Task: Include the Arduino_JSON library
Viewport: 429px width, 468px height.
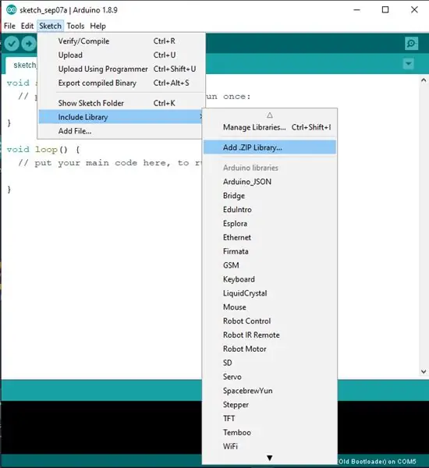Action: [270, 182]
